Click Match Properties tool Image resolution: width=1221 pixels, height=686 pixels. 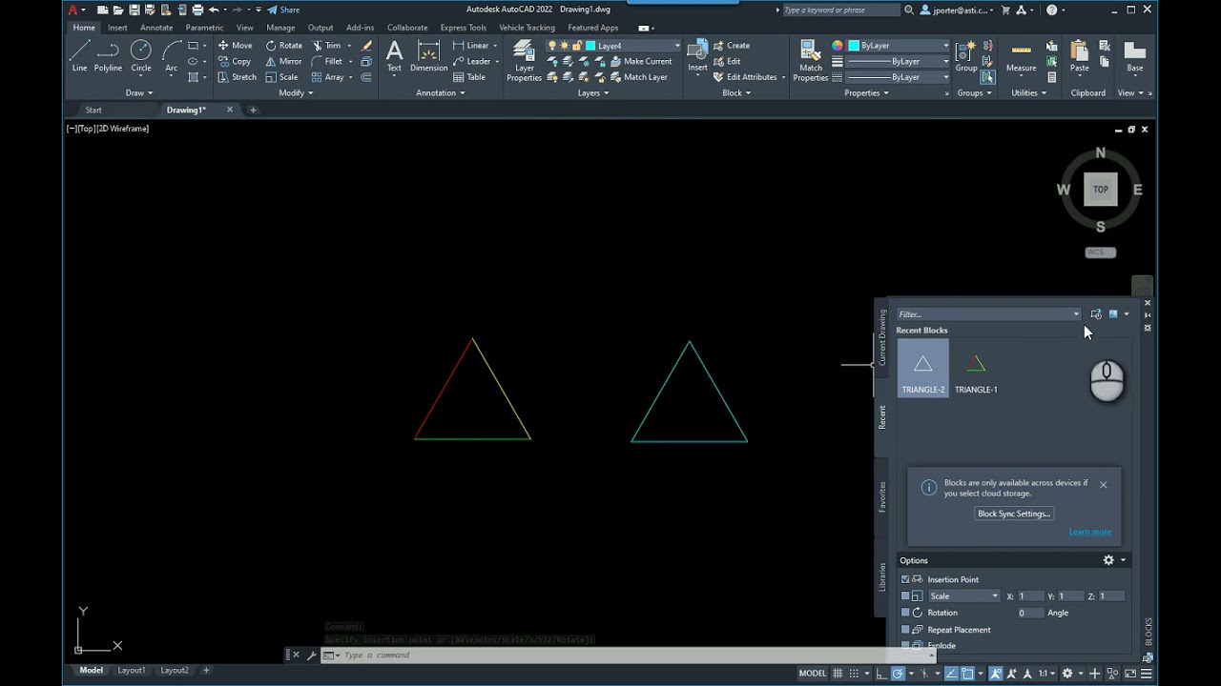click(811, 61)
